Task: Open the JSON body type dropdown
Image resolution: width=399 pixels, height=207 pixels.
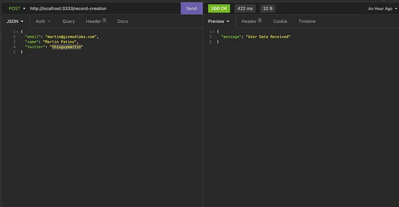Action: [15, 22]
